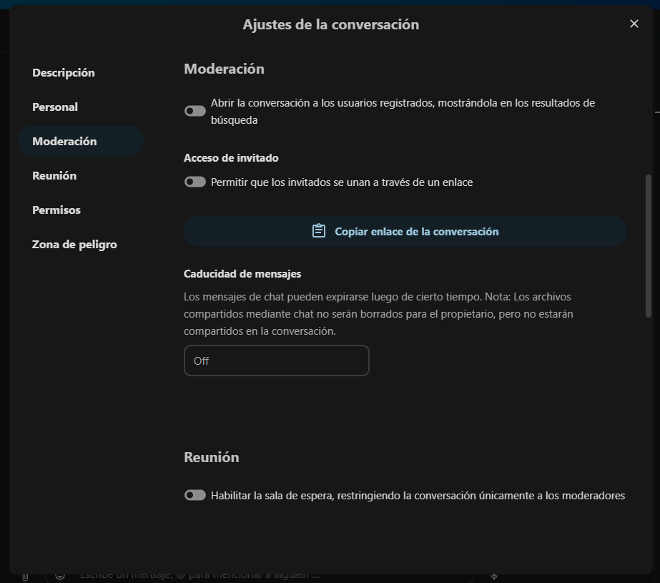Screen dimensions: 660x583
Task: Toggle opening conversation to registered users
Action: coord(195,111)
